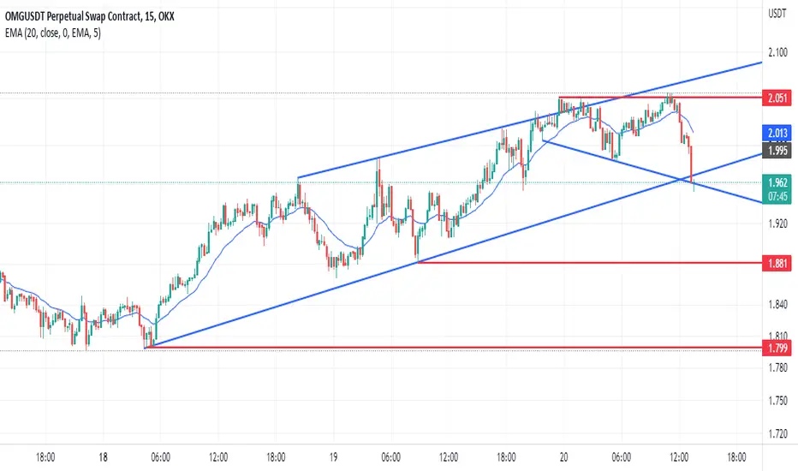Click the red 1.799 price label

tap(777, 349)
